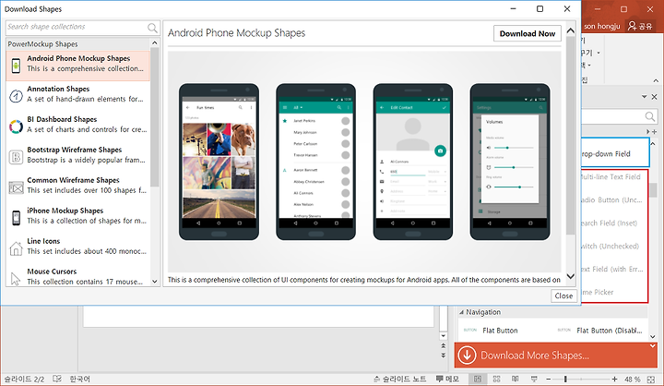The height and width of the screenshot is (386, 664).
Task: Expand the Download More Shapes chevron
Action: 653,346
